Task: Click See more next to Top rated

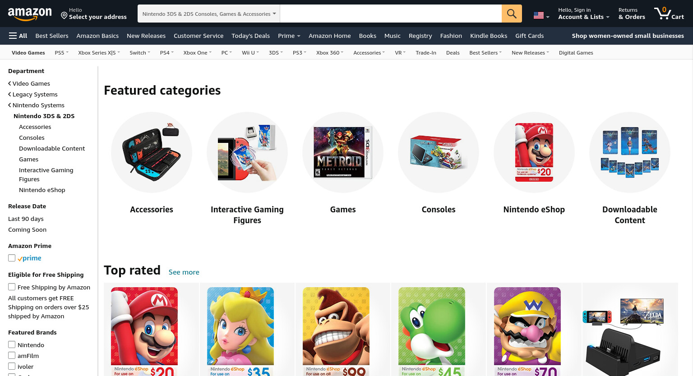Action: click(184, 272)
